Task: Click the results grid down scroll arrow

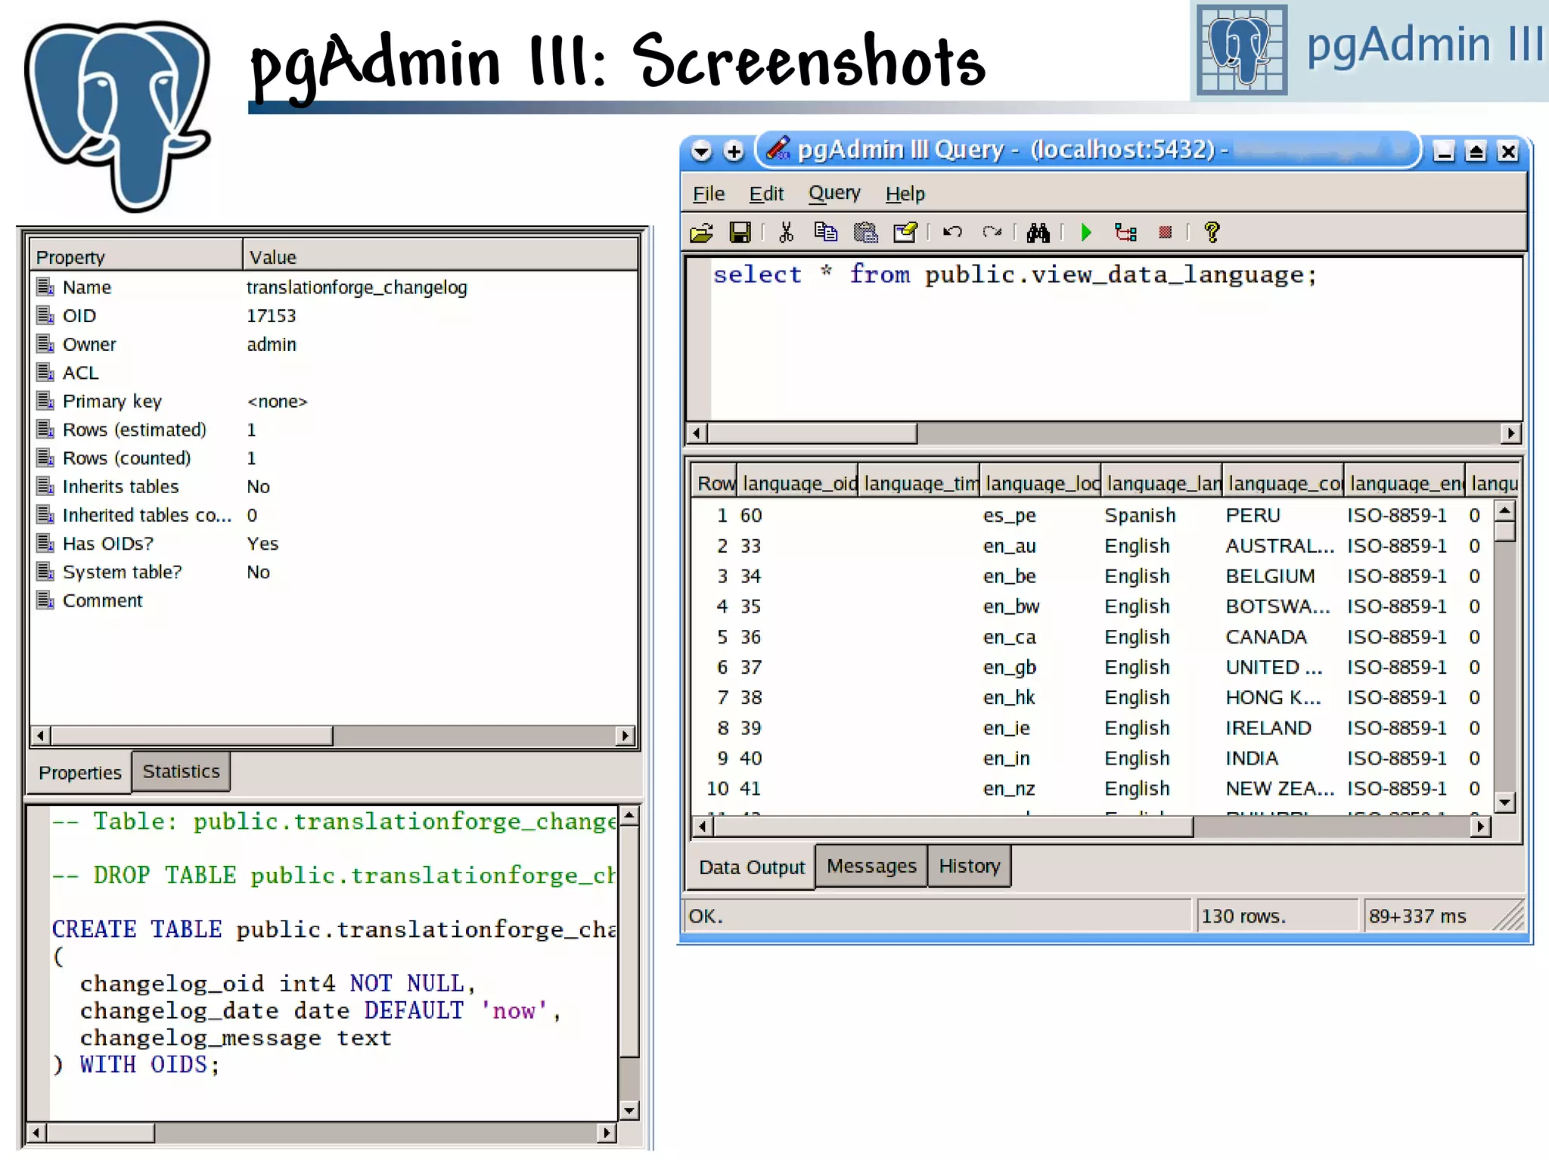Action: click(x=1505, y=802)
